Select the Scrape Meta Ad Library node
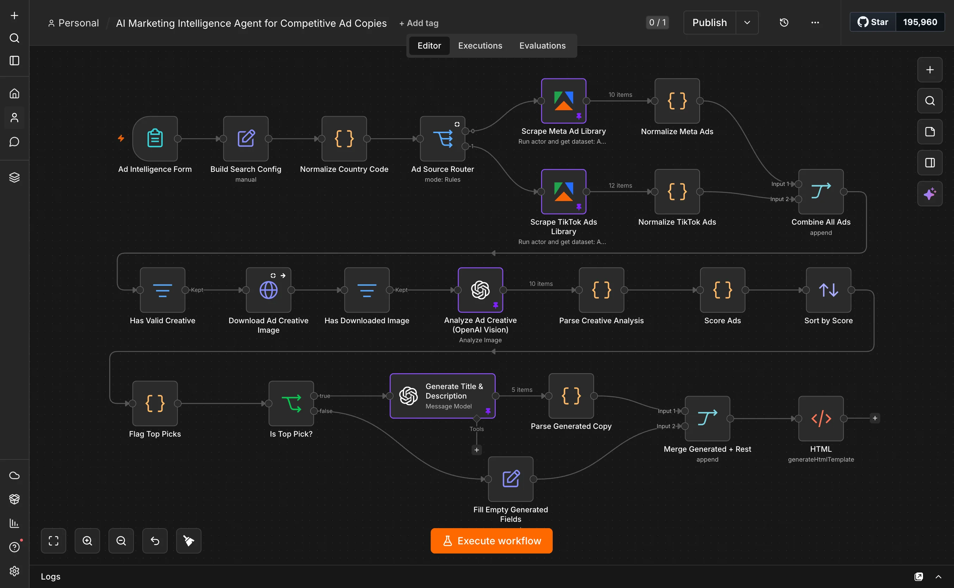The width and height of the screenshot is (954, 588). (x=563, y=101)
